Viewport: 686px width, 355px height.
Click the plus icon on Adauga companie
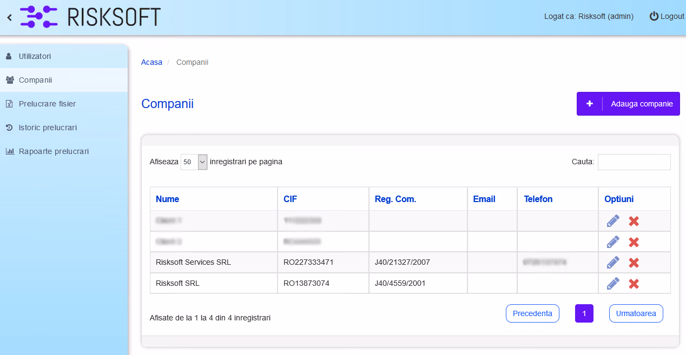click(590, 104)
